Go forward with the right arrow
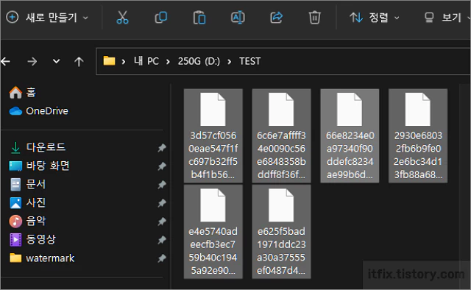The width and height of the screenshot is (471, 290). coord(32,62)
